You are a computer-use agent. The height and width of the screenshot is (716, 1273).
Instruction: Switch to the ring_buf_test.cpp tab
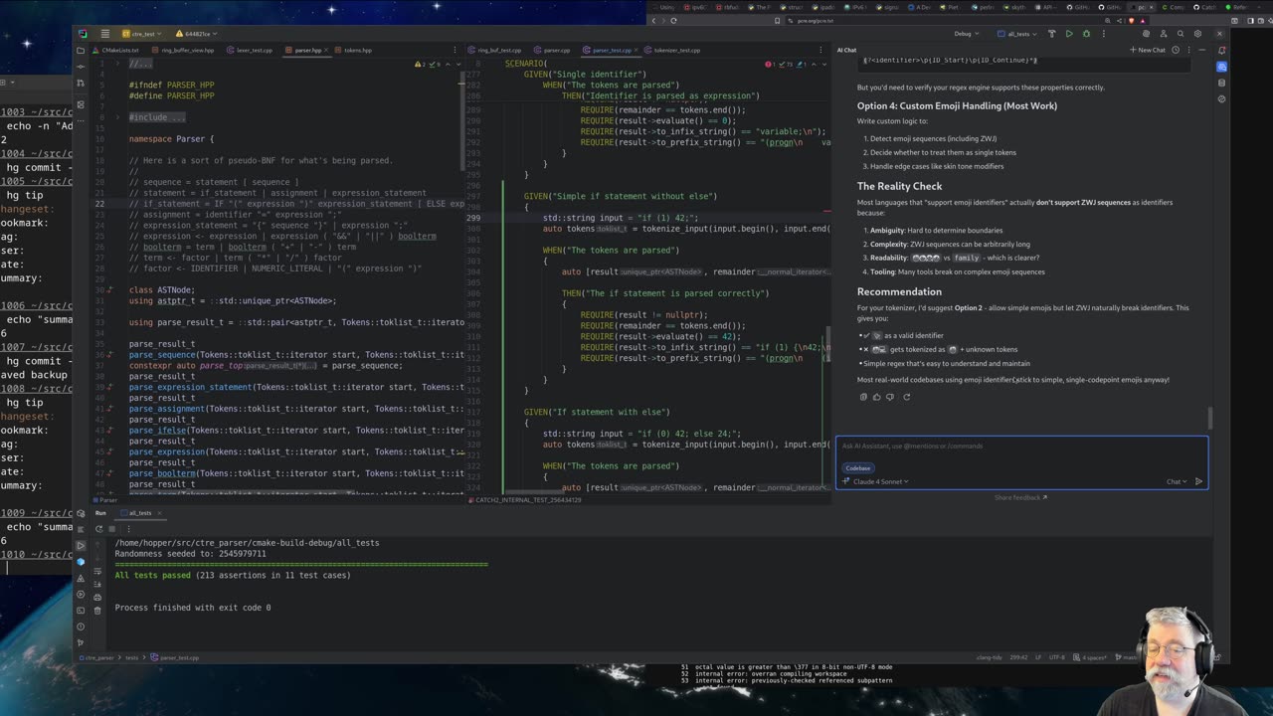[x=494, y=50]
